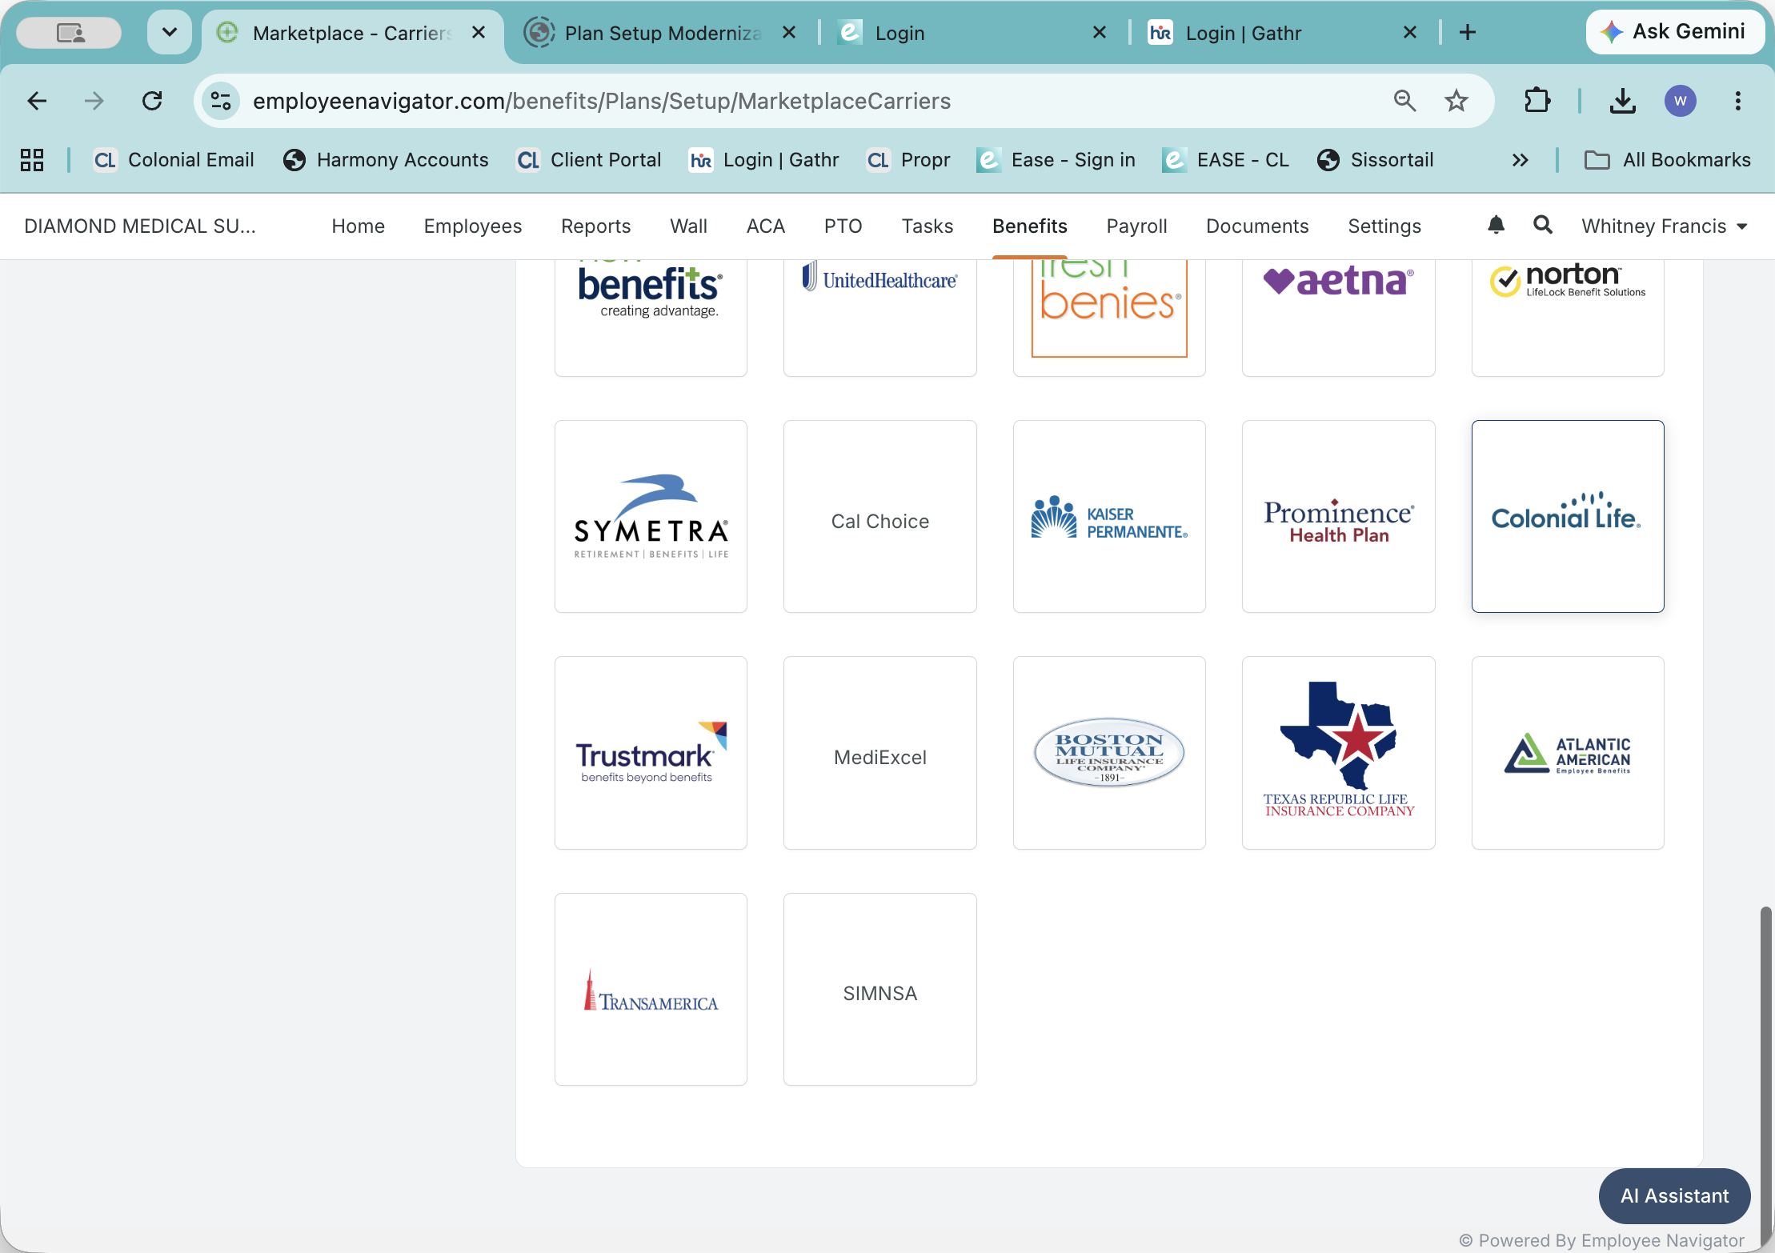
Task: Click the search magnifier in the navigation bar
Action: pyautogui.click(x=1543, y=226)
